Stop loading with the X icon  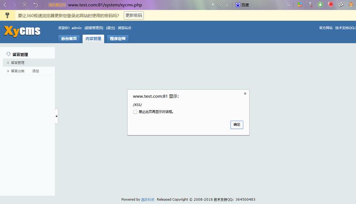[25, 5]
